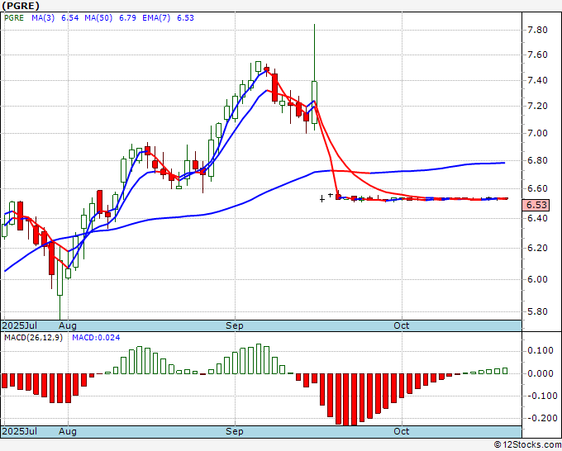The image size is (562, 451).
Task: Click the 6.20 price axis label
Action: (538, 248)
